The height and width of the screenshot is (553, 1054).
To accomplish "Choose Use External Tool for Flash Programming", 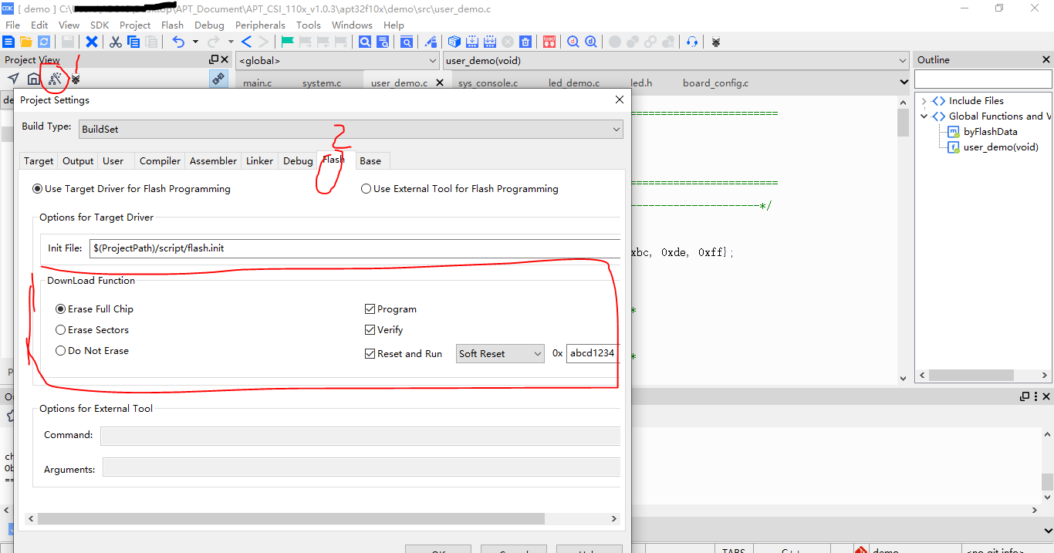I will pyautogui.click(x=366, y=189).
